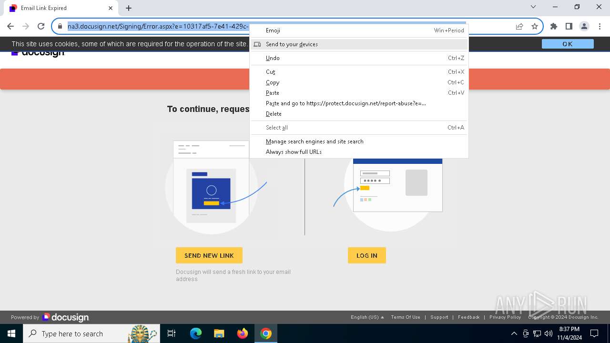Reload the page with refresh icon

pos(41,26)
